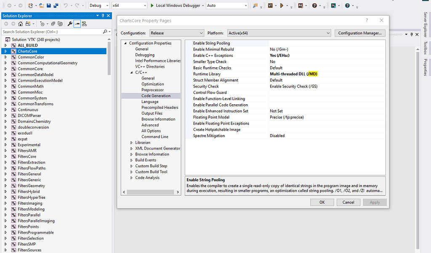Open the Configuration dropdown showing Release

pyautogui.click(x=177, y=33)
